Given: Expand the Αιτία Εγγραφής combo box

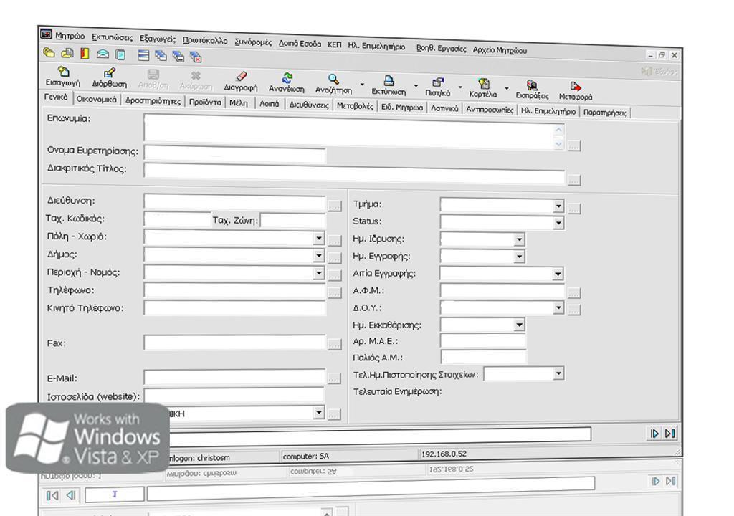Looking at the screenshot, I should [x=558, y=274].
